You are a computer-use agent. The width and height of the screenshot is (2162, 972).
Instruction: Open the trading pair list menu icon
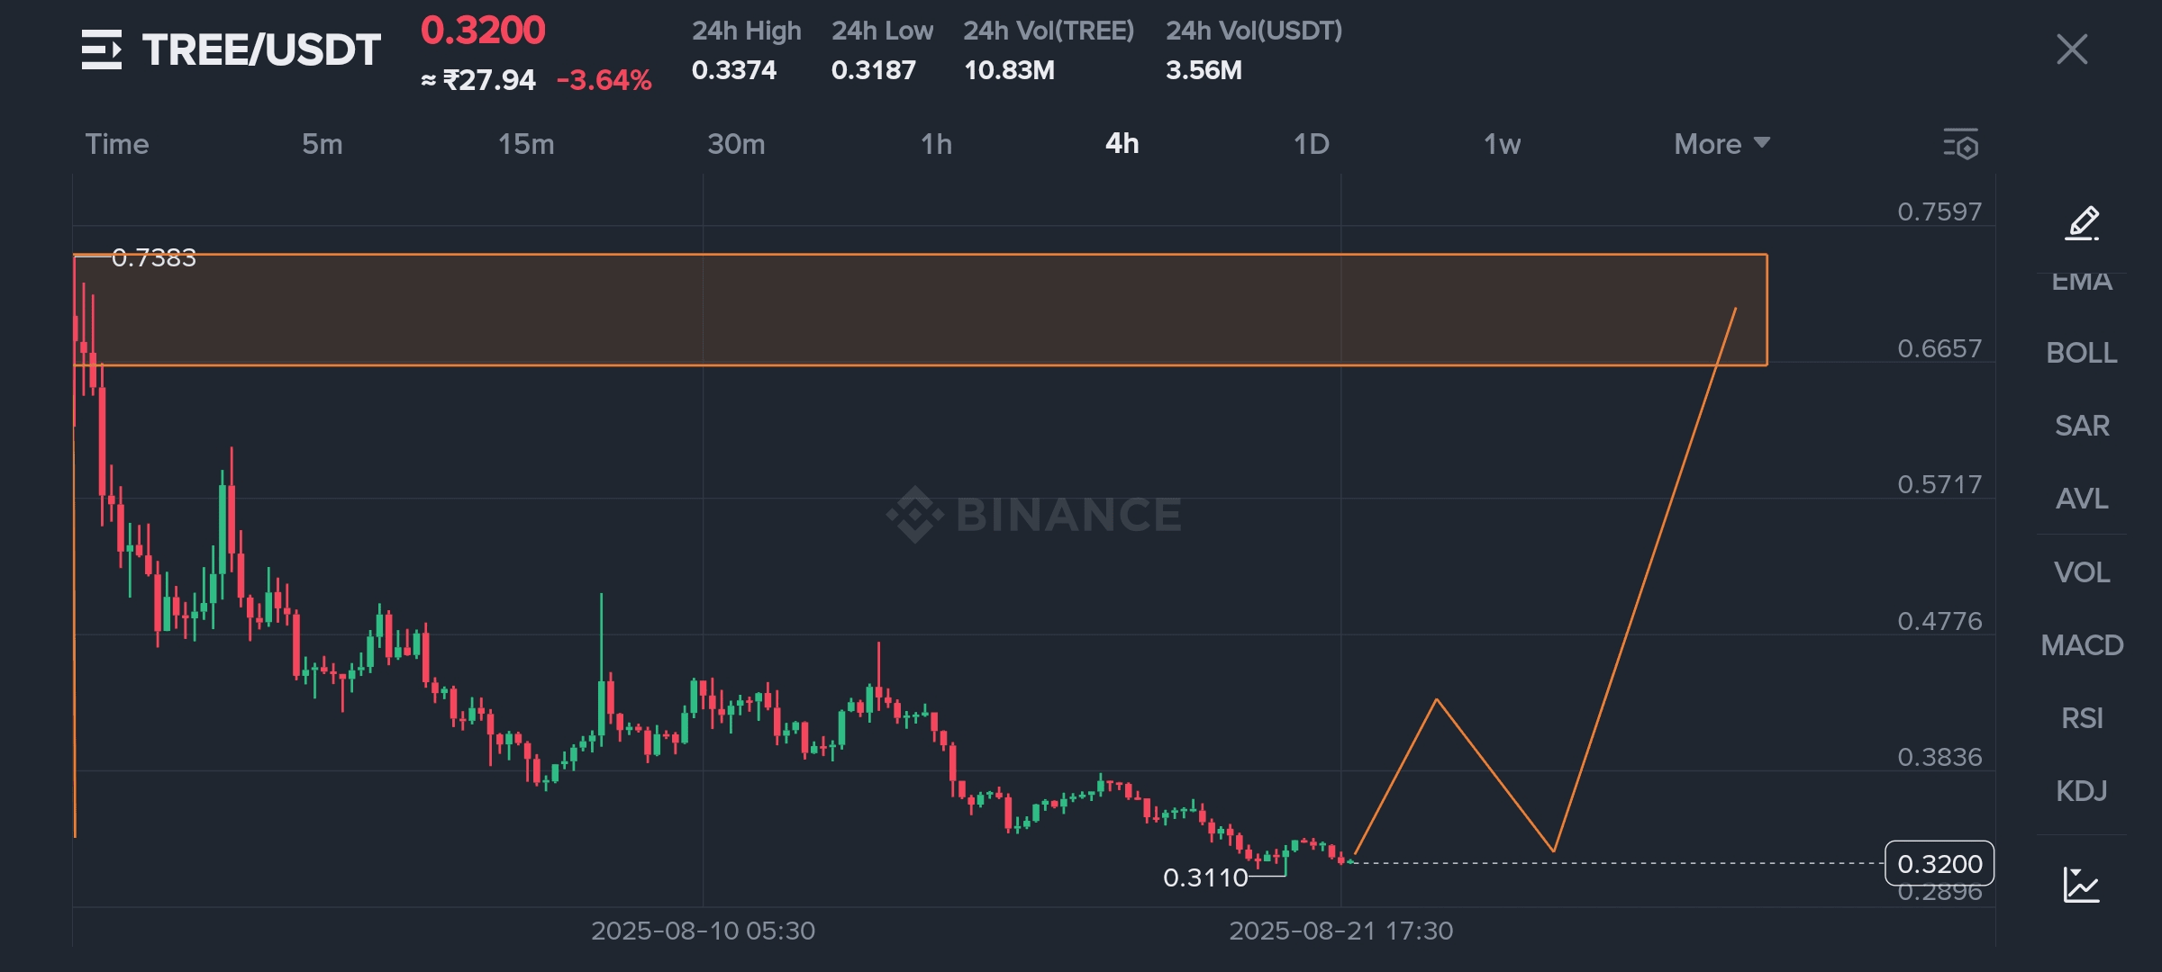coord(101,49)
